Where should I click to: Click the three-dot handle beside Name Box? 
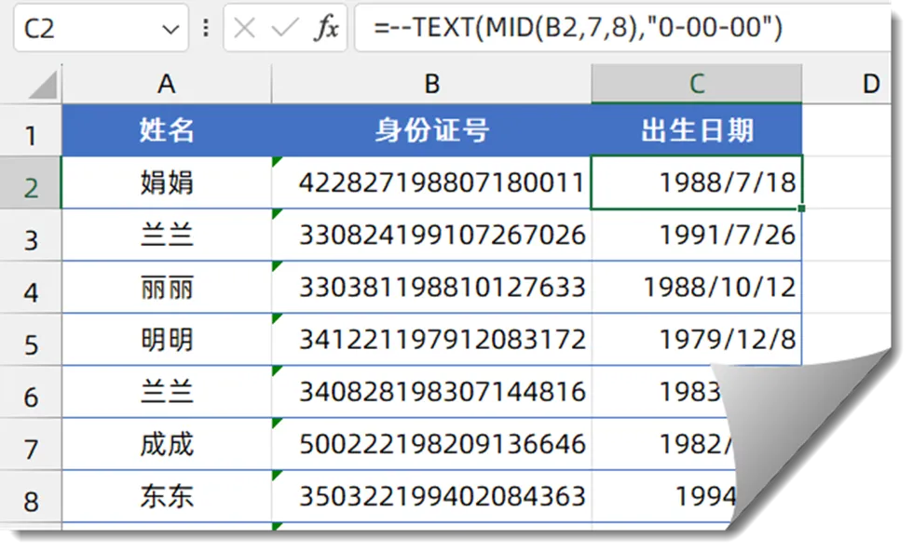pyautogui.click(x=206, y=29)
